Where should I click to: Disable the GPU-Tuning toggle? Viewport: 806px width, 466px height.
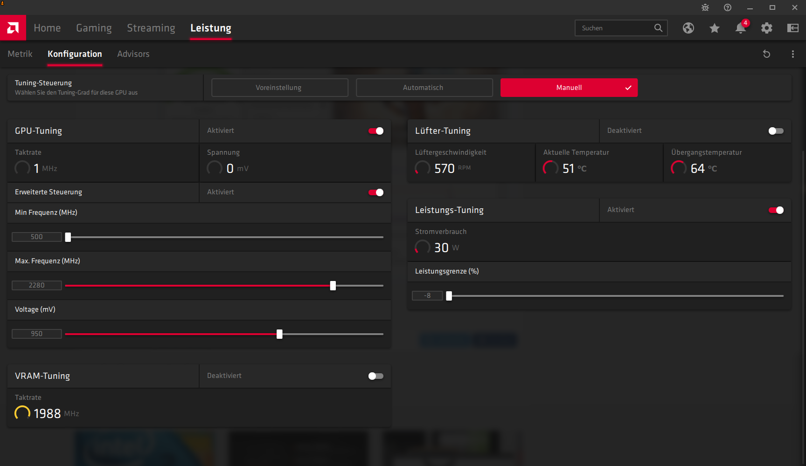click(x=376, y=131)
